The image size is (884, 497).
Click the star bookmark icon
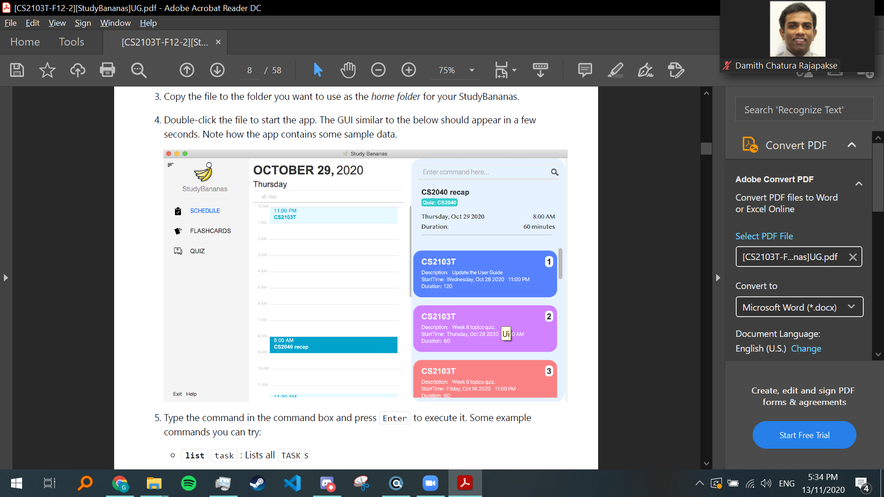coord(47,70)
